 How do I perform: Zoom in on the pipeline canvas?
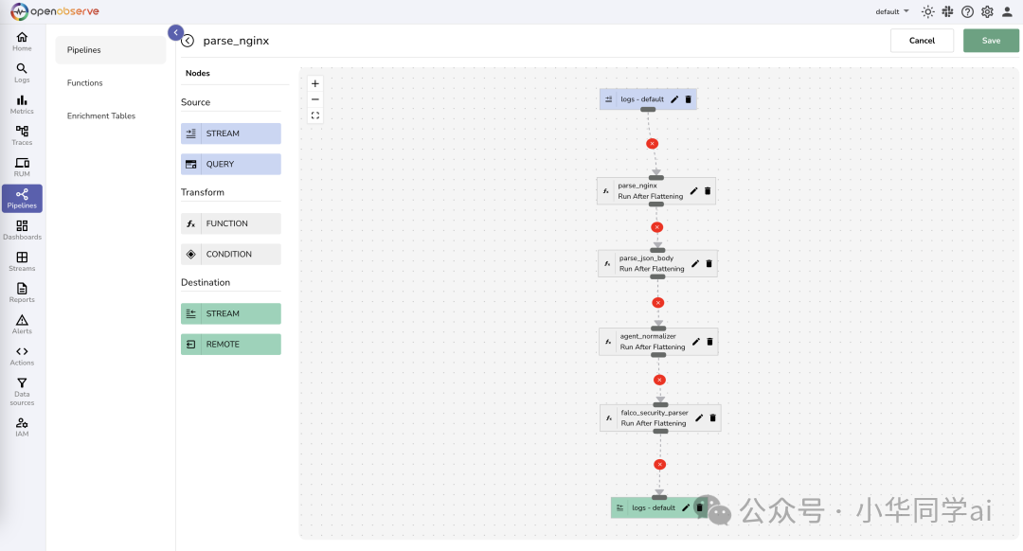[315, 83]
